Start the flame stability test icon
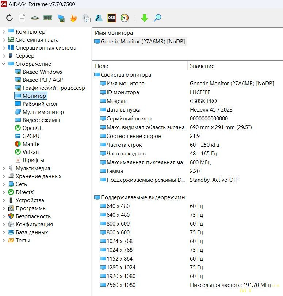Screen dimensions: 283x296 click(73, 18)
